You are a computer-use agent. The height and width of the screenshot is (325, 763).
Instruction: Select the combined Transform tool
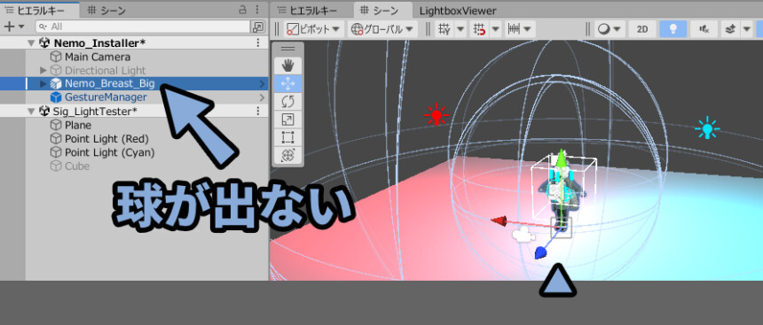coord(288,156)
